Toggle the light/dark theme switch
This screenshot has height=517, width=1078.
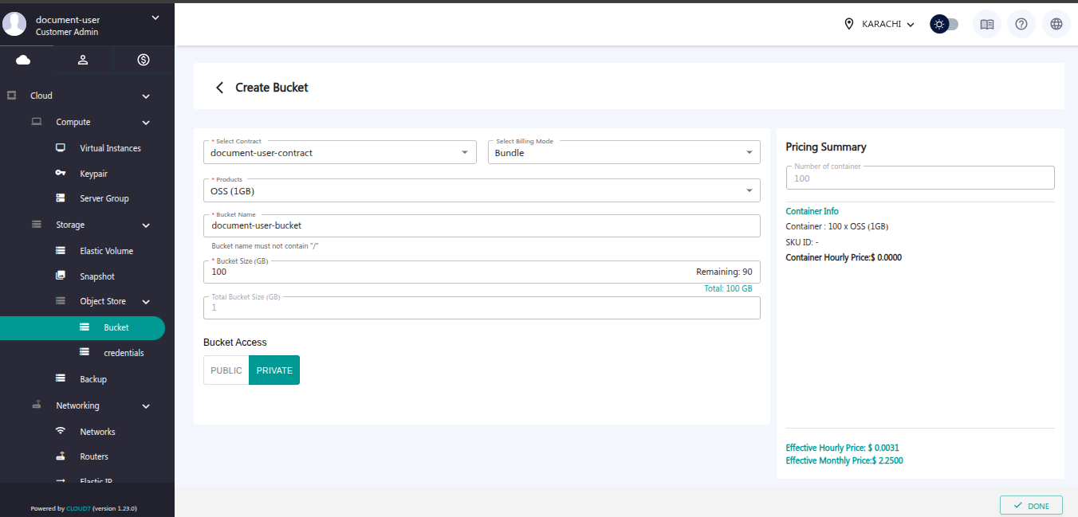point(944,24)
